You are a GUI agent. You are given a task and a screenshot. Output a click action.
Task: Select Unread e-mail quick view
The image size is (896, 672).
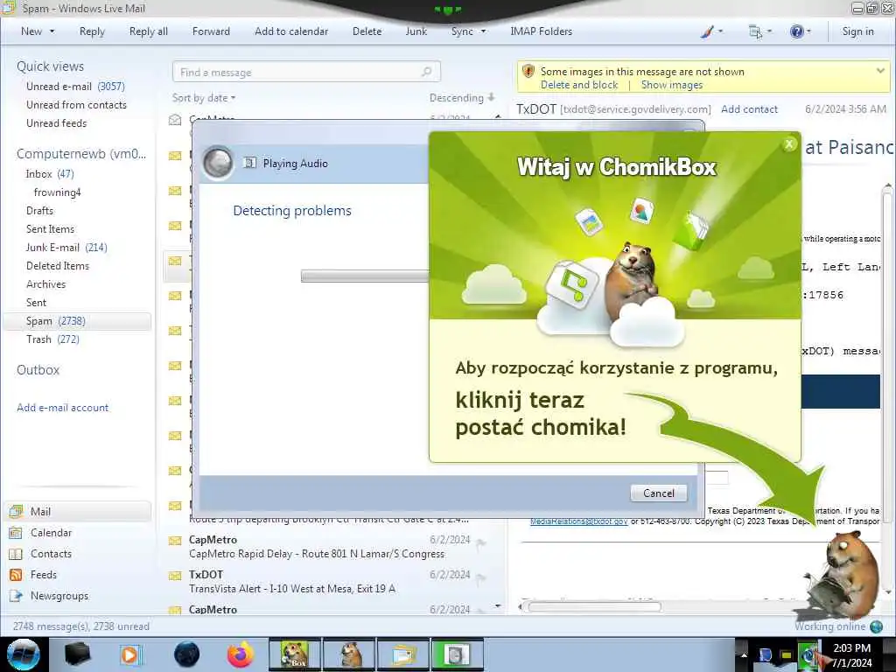(x=75, y=87)
